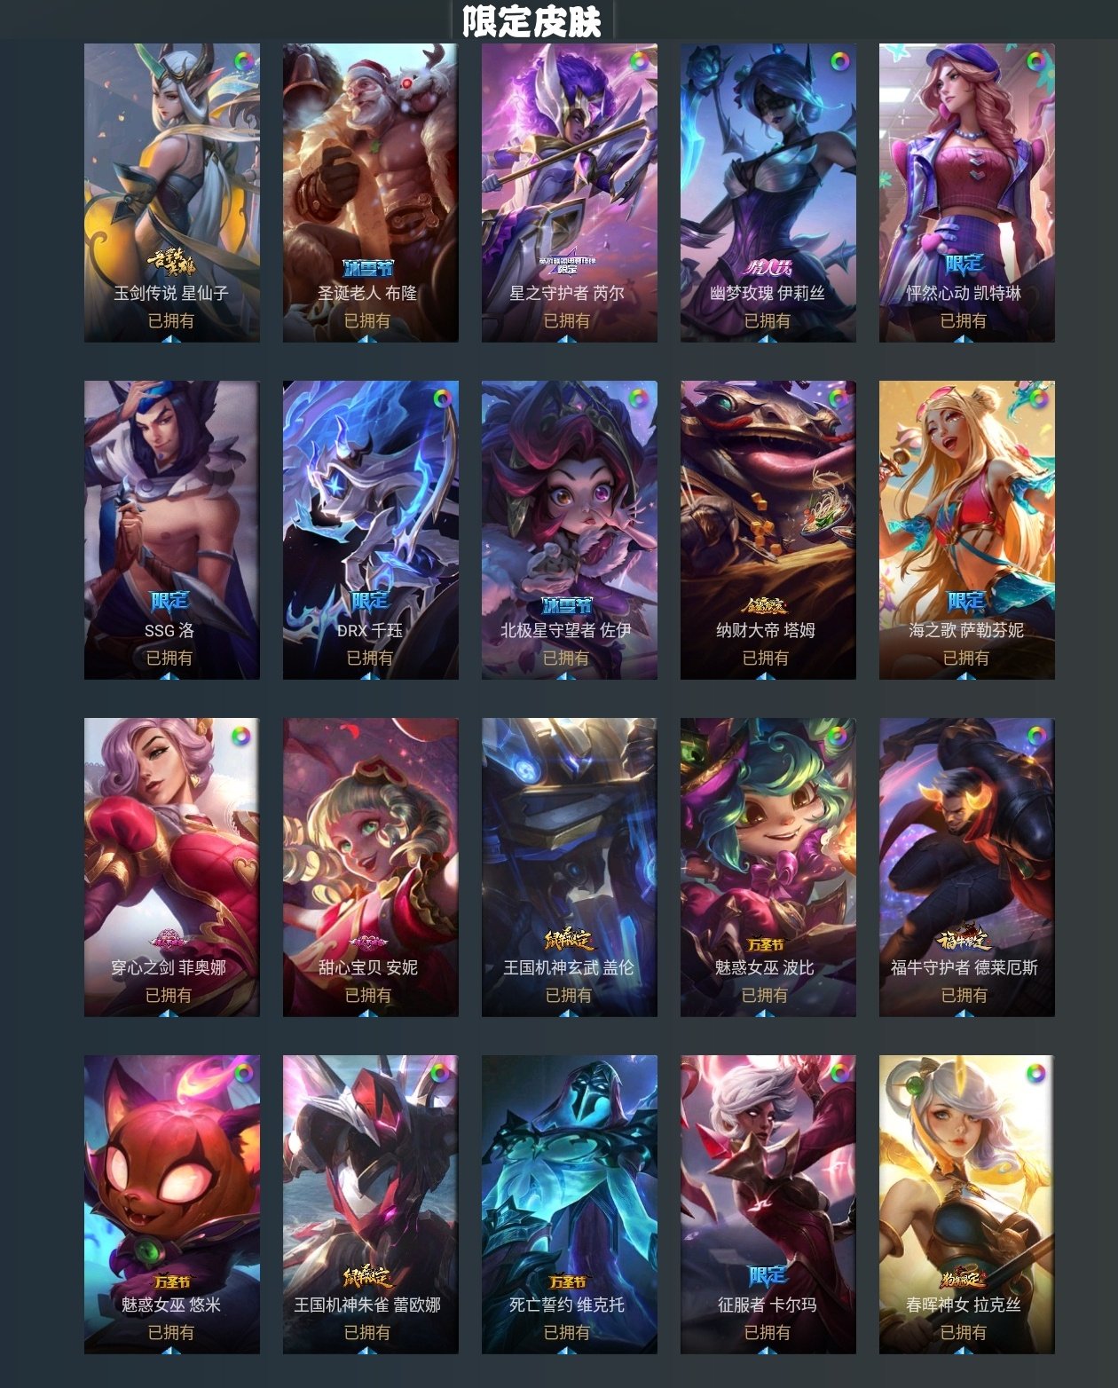Screen dimensions: 1118x1388
Task: Click chroma wheel icon on 怦然心动 凯特琳
Action: coord(1036,62)
